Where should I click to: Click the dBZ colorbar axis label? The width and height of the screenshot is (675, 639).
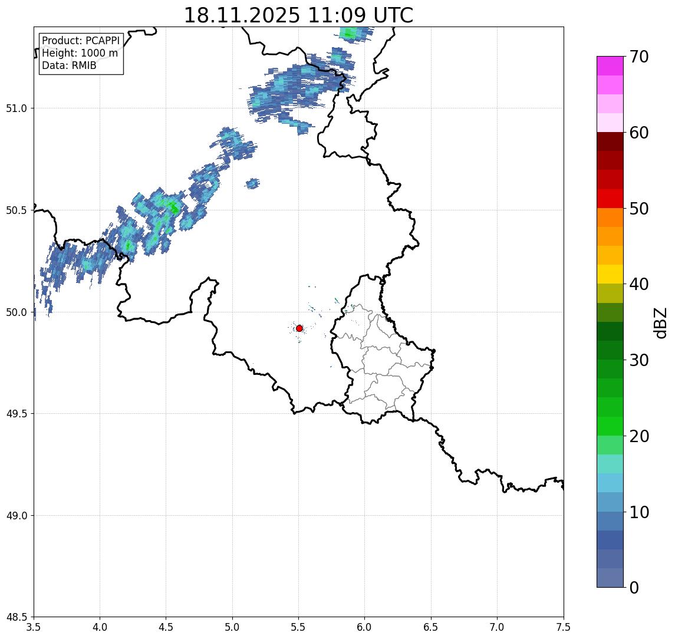[660, 323]
